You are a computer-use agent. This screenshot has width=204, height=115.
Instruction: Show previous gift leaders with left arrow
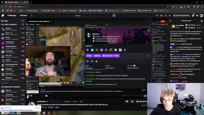tap(170, 27)
